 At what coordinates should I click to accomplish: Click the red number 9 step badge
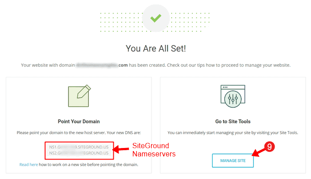tap(269, 147)
